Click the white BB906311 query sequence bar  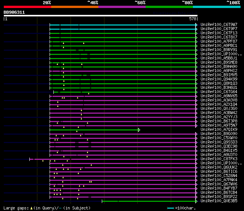[101, 16]
